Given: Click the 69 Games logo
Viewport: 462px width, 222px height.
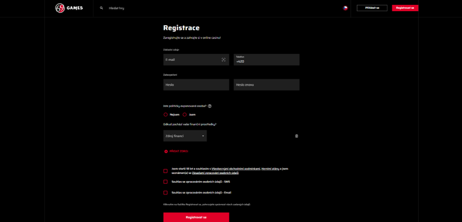Looking at the screenshot, I should [x=69, y=8].
